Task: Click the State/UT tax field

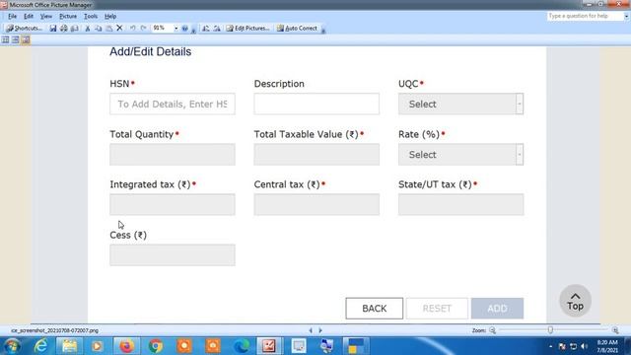Action: click(x=460, y=204)
